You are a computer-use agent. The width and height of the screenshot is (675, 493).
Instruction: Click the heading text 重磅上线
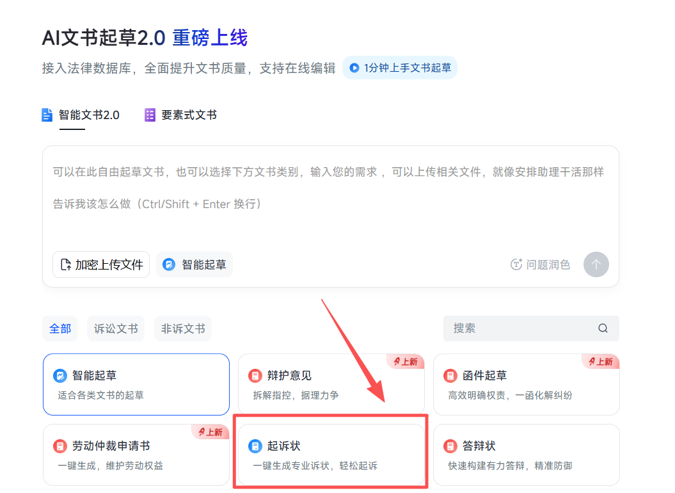(x=210, y=38)
